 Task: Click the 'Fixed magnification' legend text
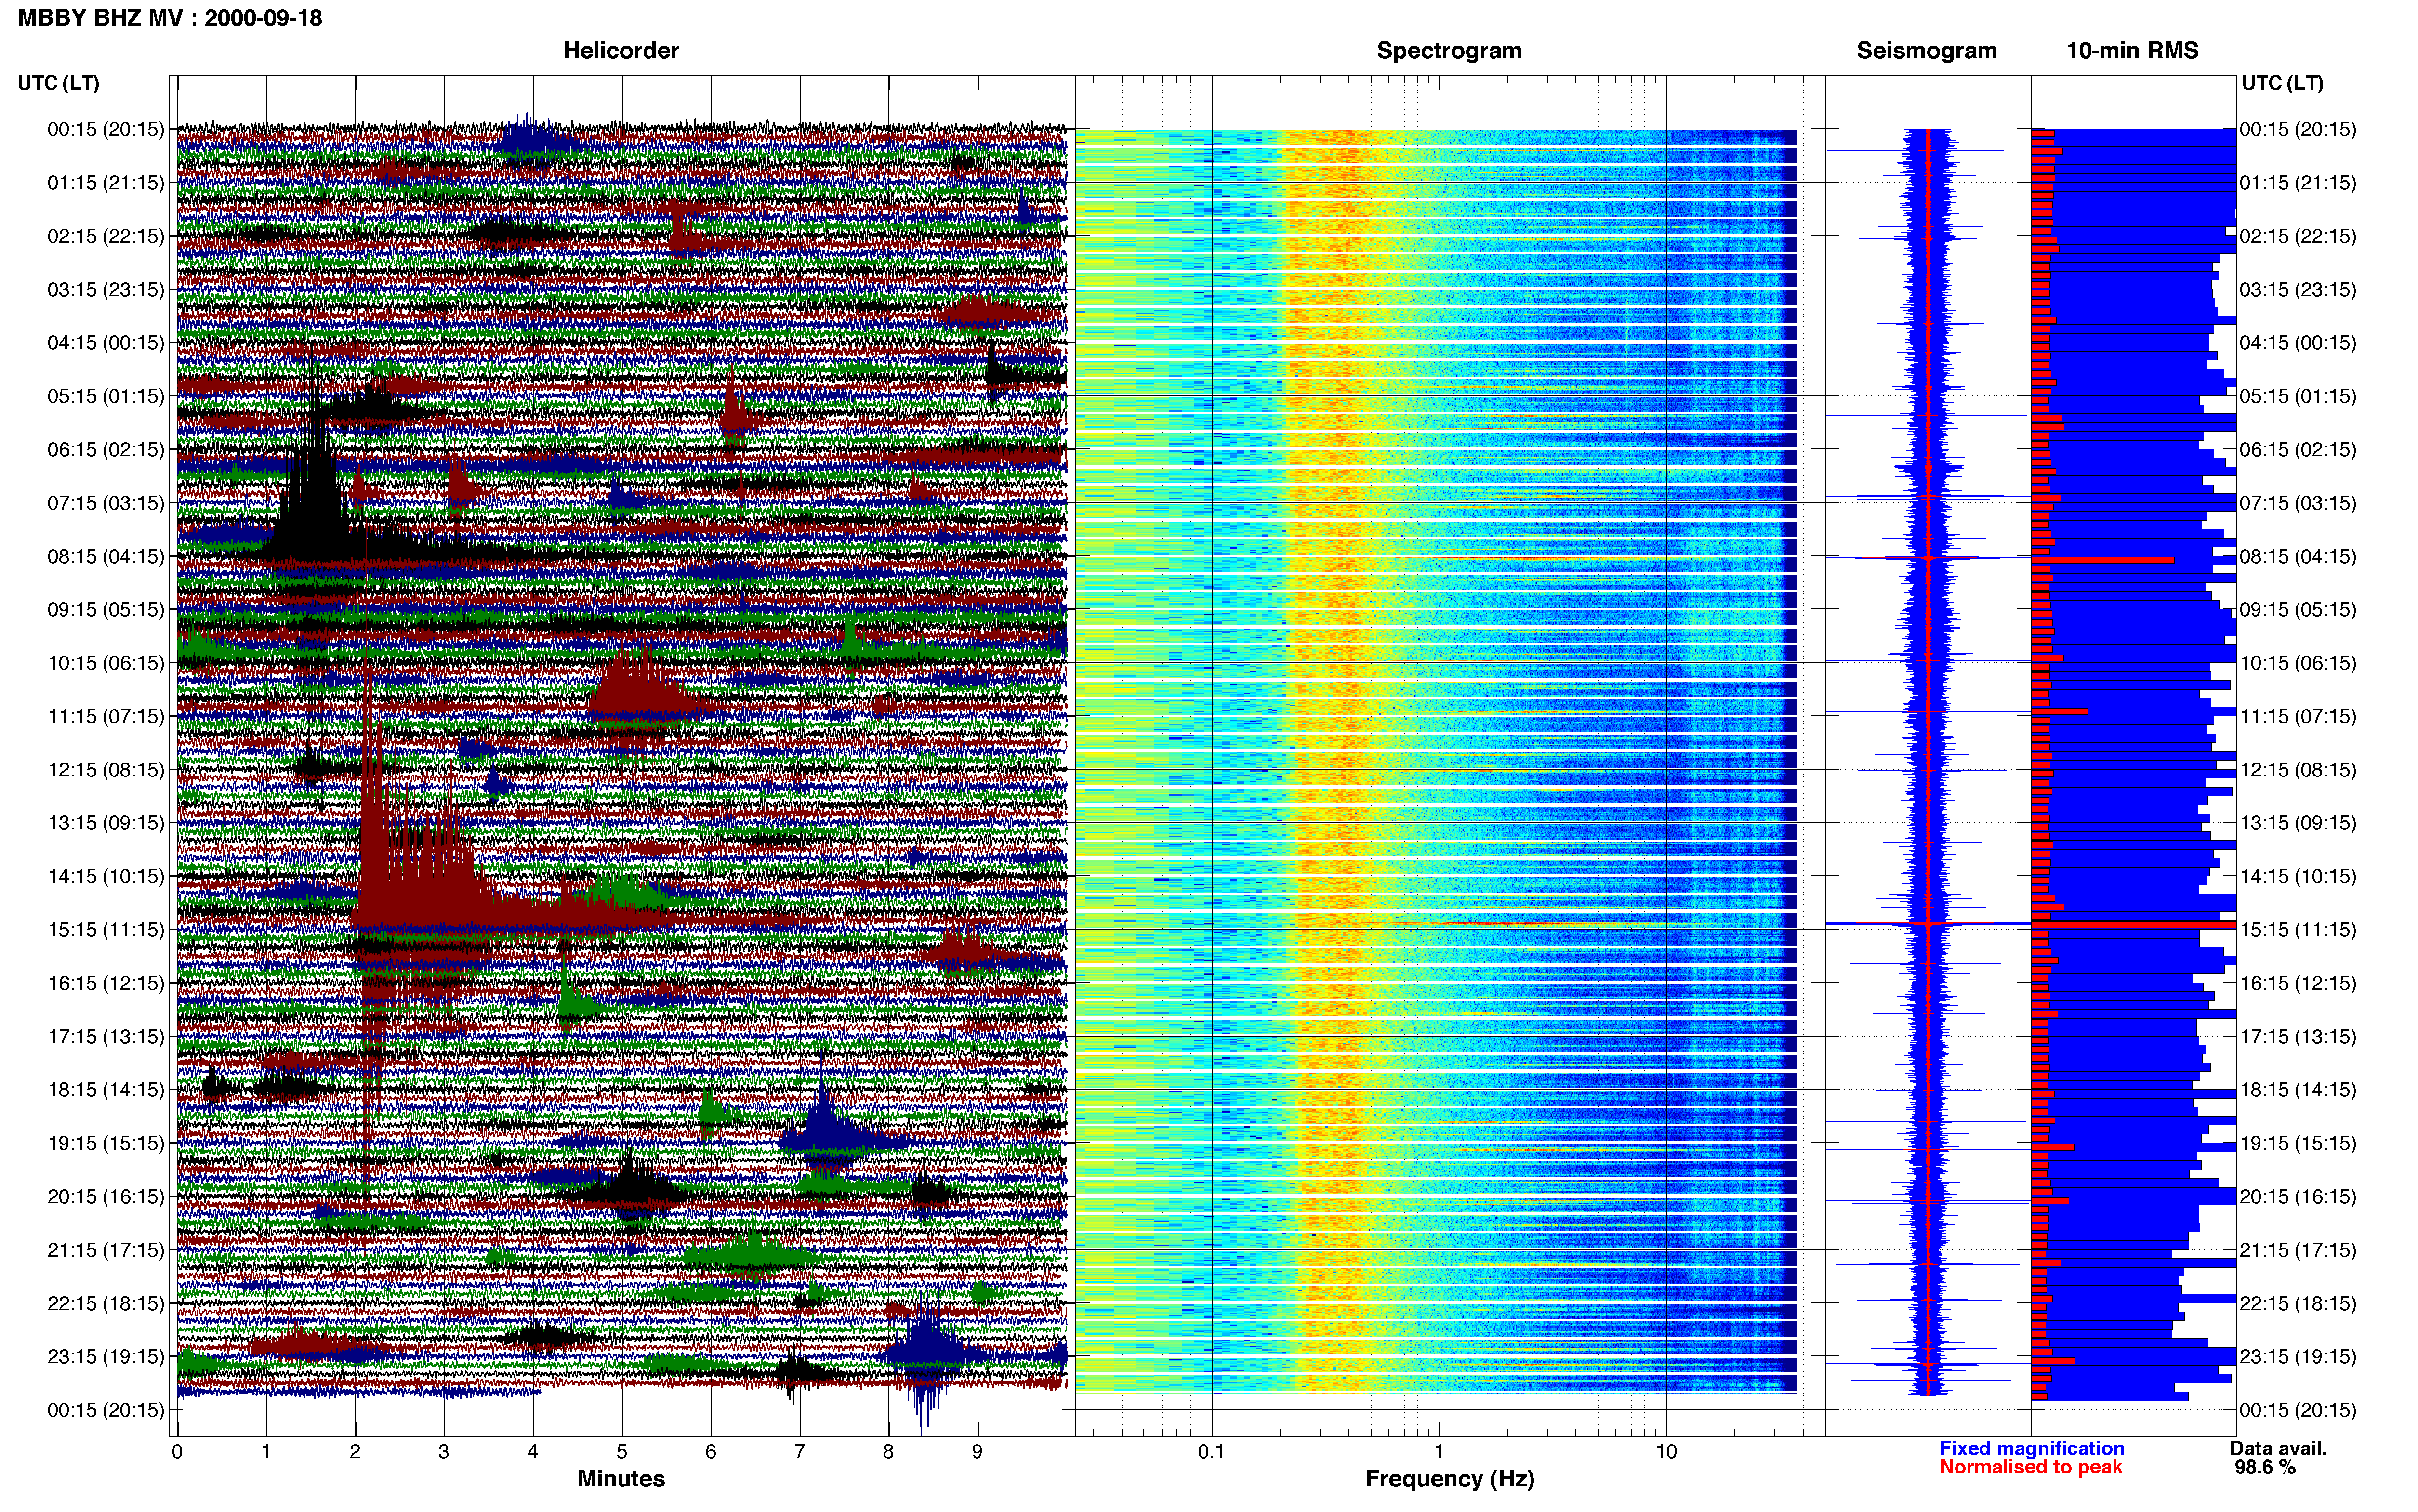2031,1448
